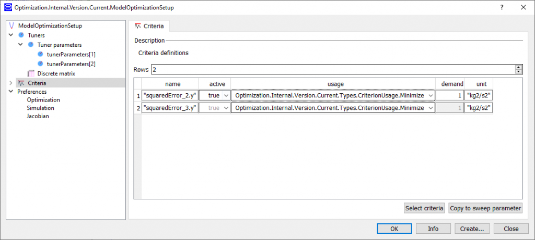Select row 1 via its row header
This screenshot has width=535, height=240.
137,95
